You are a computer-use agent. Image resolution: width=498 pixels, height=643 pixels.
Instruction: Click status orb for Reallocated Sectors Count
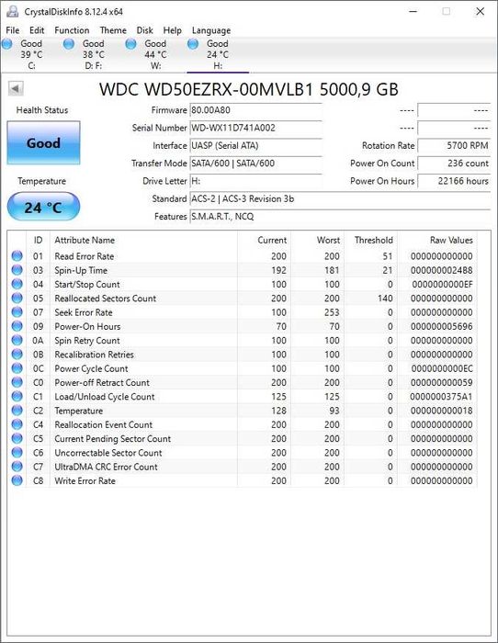(17, 299)
